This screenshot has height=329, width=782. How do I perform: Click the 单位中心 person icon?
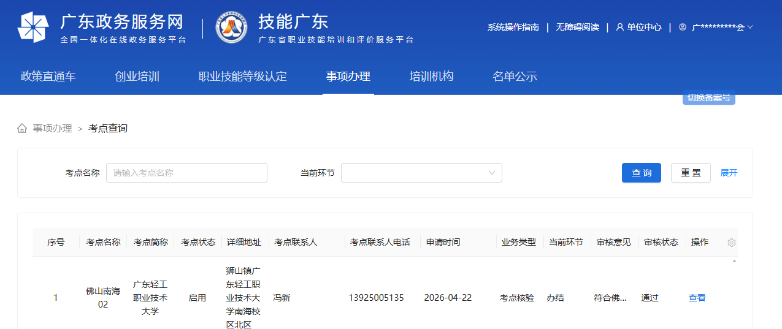pos(619,27)
